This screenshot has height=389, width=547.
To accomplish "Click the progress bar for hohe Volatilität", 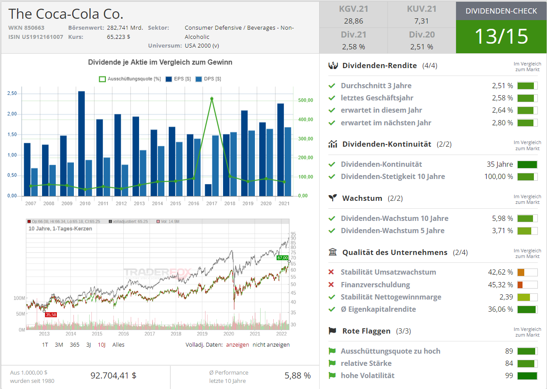I will [527, 376].
